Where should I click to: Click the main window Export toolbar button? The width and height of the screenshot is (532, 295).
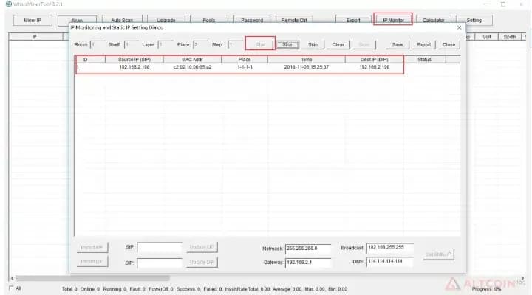coord(353,21)
